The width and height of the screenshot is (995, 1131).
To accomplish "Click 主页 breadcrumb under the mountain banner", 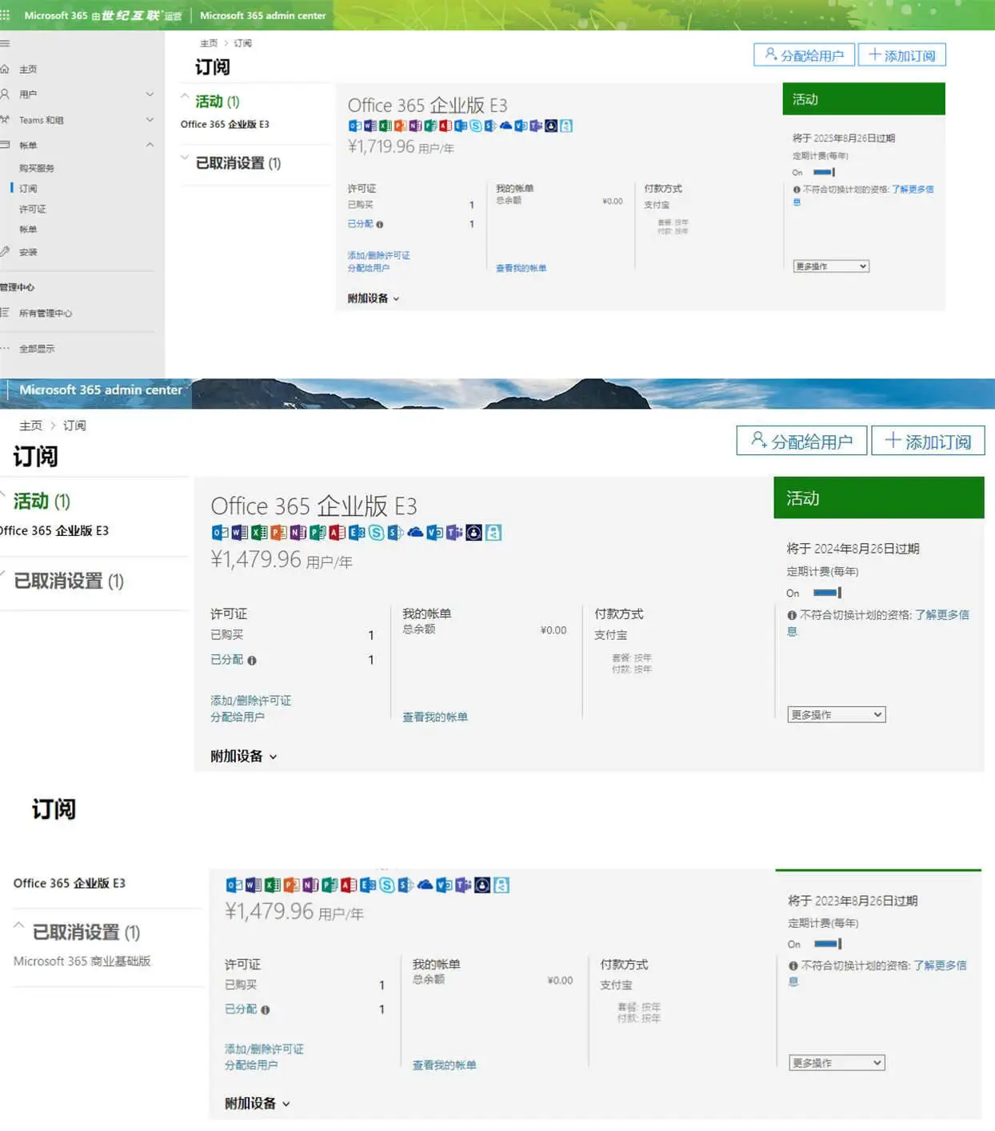I will click(x=30, y=425).
